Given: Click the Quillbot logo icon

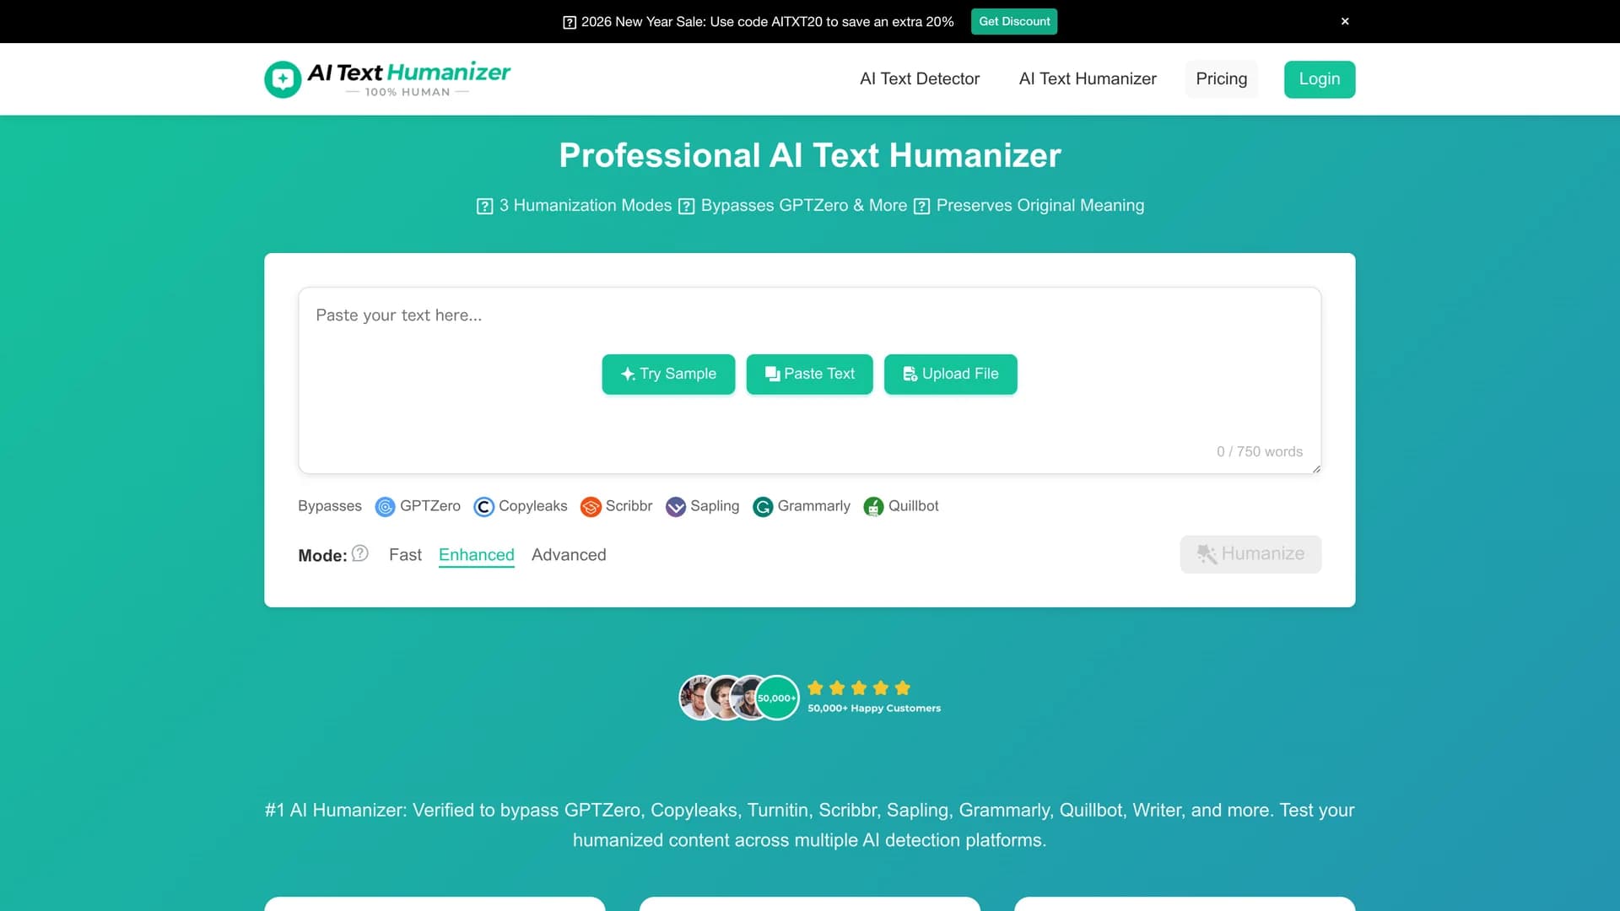Looking at the screenshot, I should tap(873, 506).
